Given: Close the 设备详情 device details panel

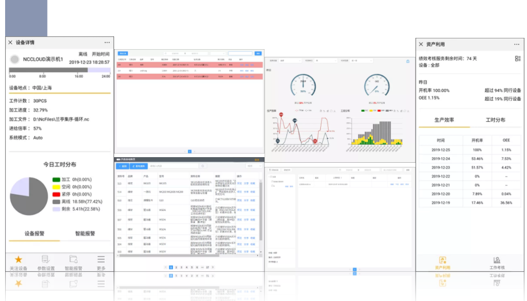Looking at the screenshot, I should click(10, 42).
